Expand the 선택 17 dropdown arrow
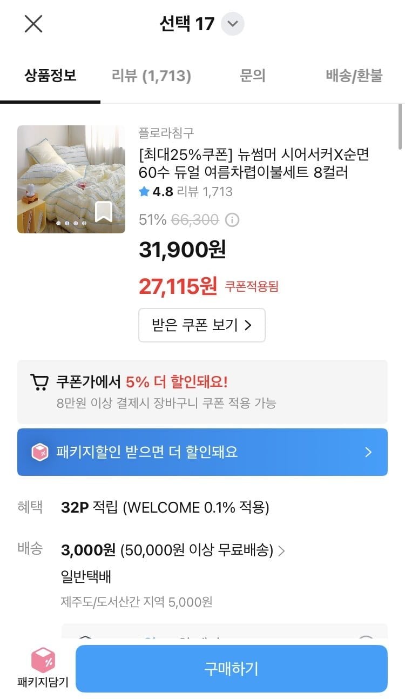Viewport: 405px width, 699px height. click(x=233, y=24)
